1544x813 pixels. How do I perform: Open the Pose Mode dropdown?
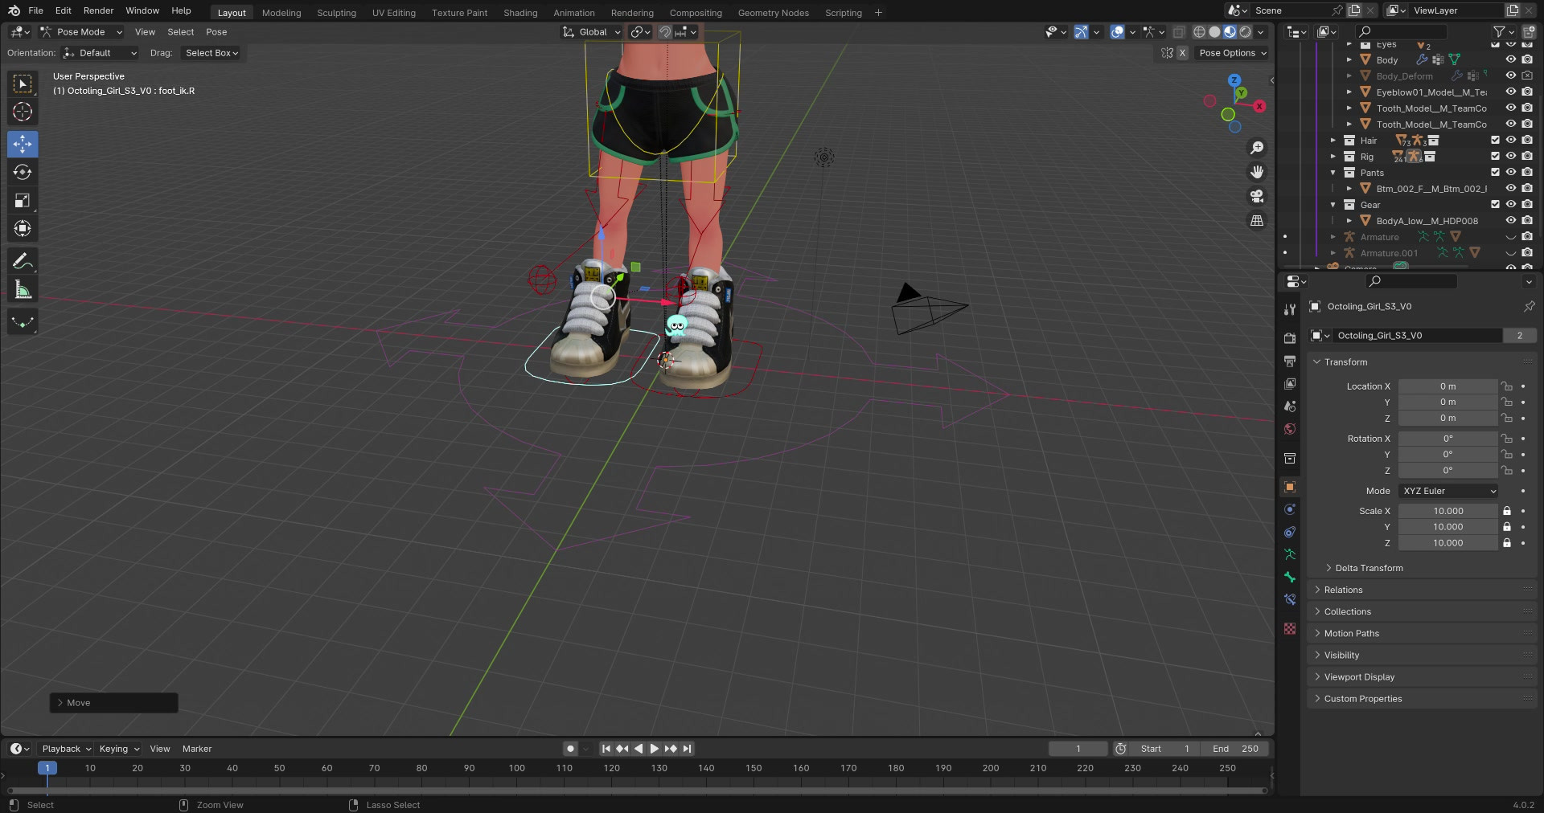(x=81, y=32)
